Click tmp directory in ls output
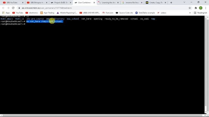This screenshot has height=117, width=209. [153, 19]
